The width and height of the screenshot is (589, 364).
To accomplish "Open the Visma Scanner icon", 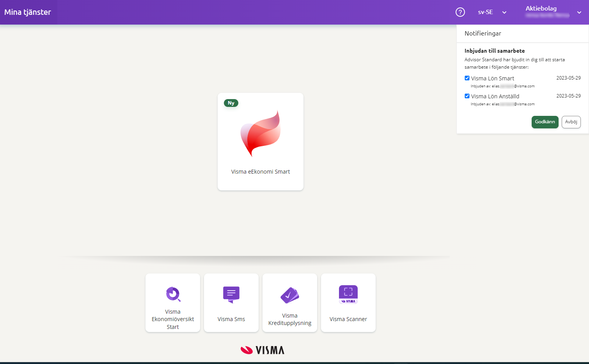I will pos(348,295).
